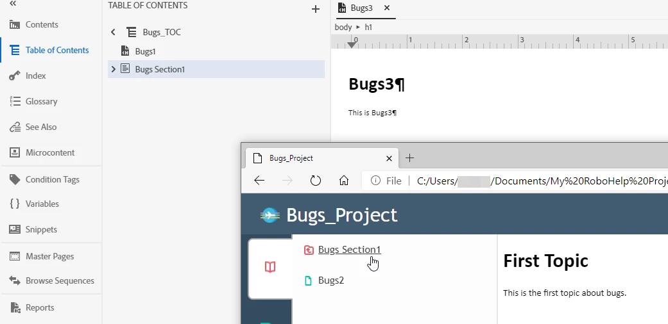Click the teal Bugs2 page icon
This screenshot has width=668, height=324.
pos(309,280)
